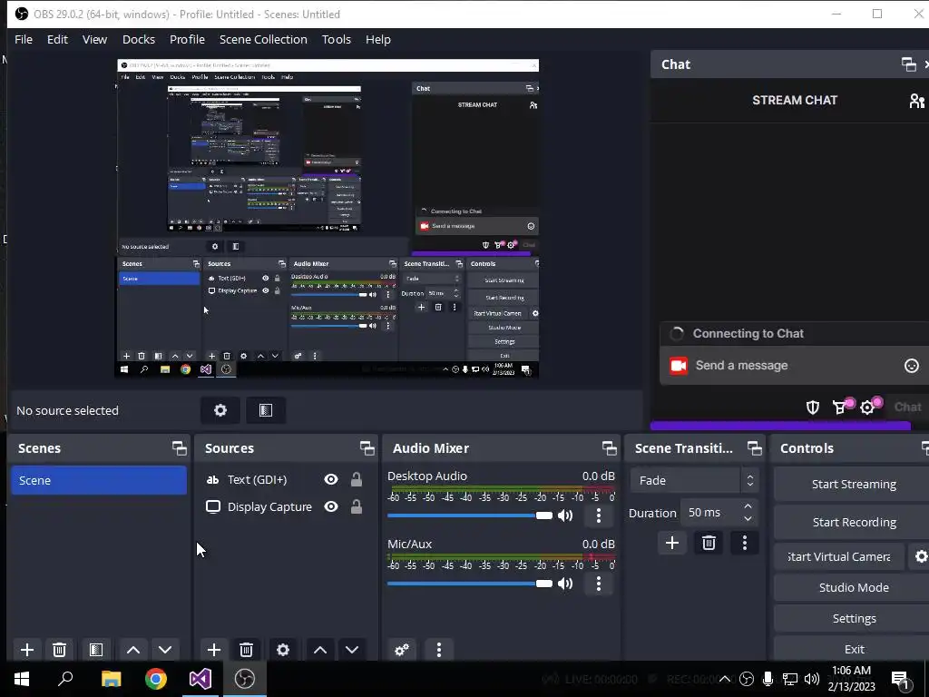Float the Audio Mixer dock panel
The width and height of the screenshot is (929, 697).
[x=609, y=448]
